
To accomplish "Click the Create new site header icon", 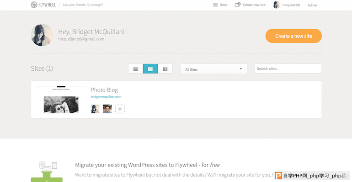I will (x=238, y=5).
